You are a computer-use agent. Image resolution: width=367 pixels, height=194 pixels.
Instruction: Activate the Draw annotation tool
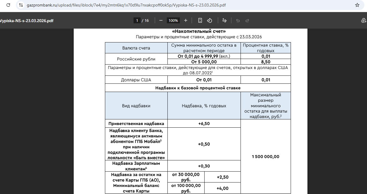(224, 20)
